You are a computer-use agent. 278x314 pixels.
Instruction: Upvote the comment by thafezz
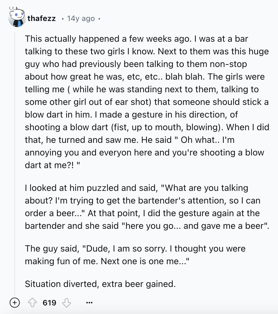[32, 302]
